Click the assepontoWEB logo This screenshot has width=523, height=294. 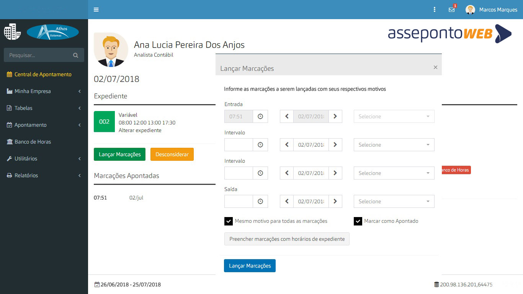pyautogui.click(x=449, y=34)
